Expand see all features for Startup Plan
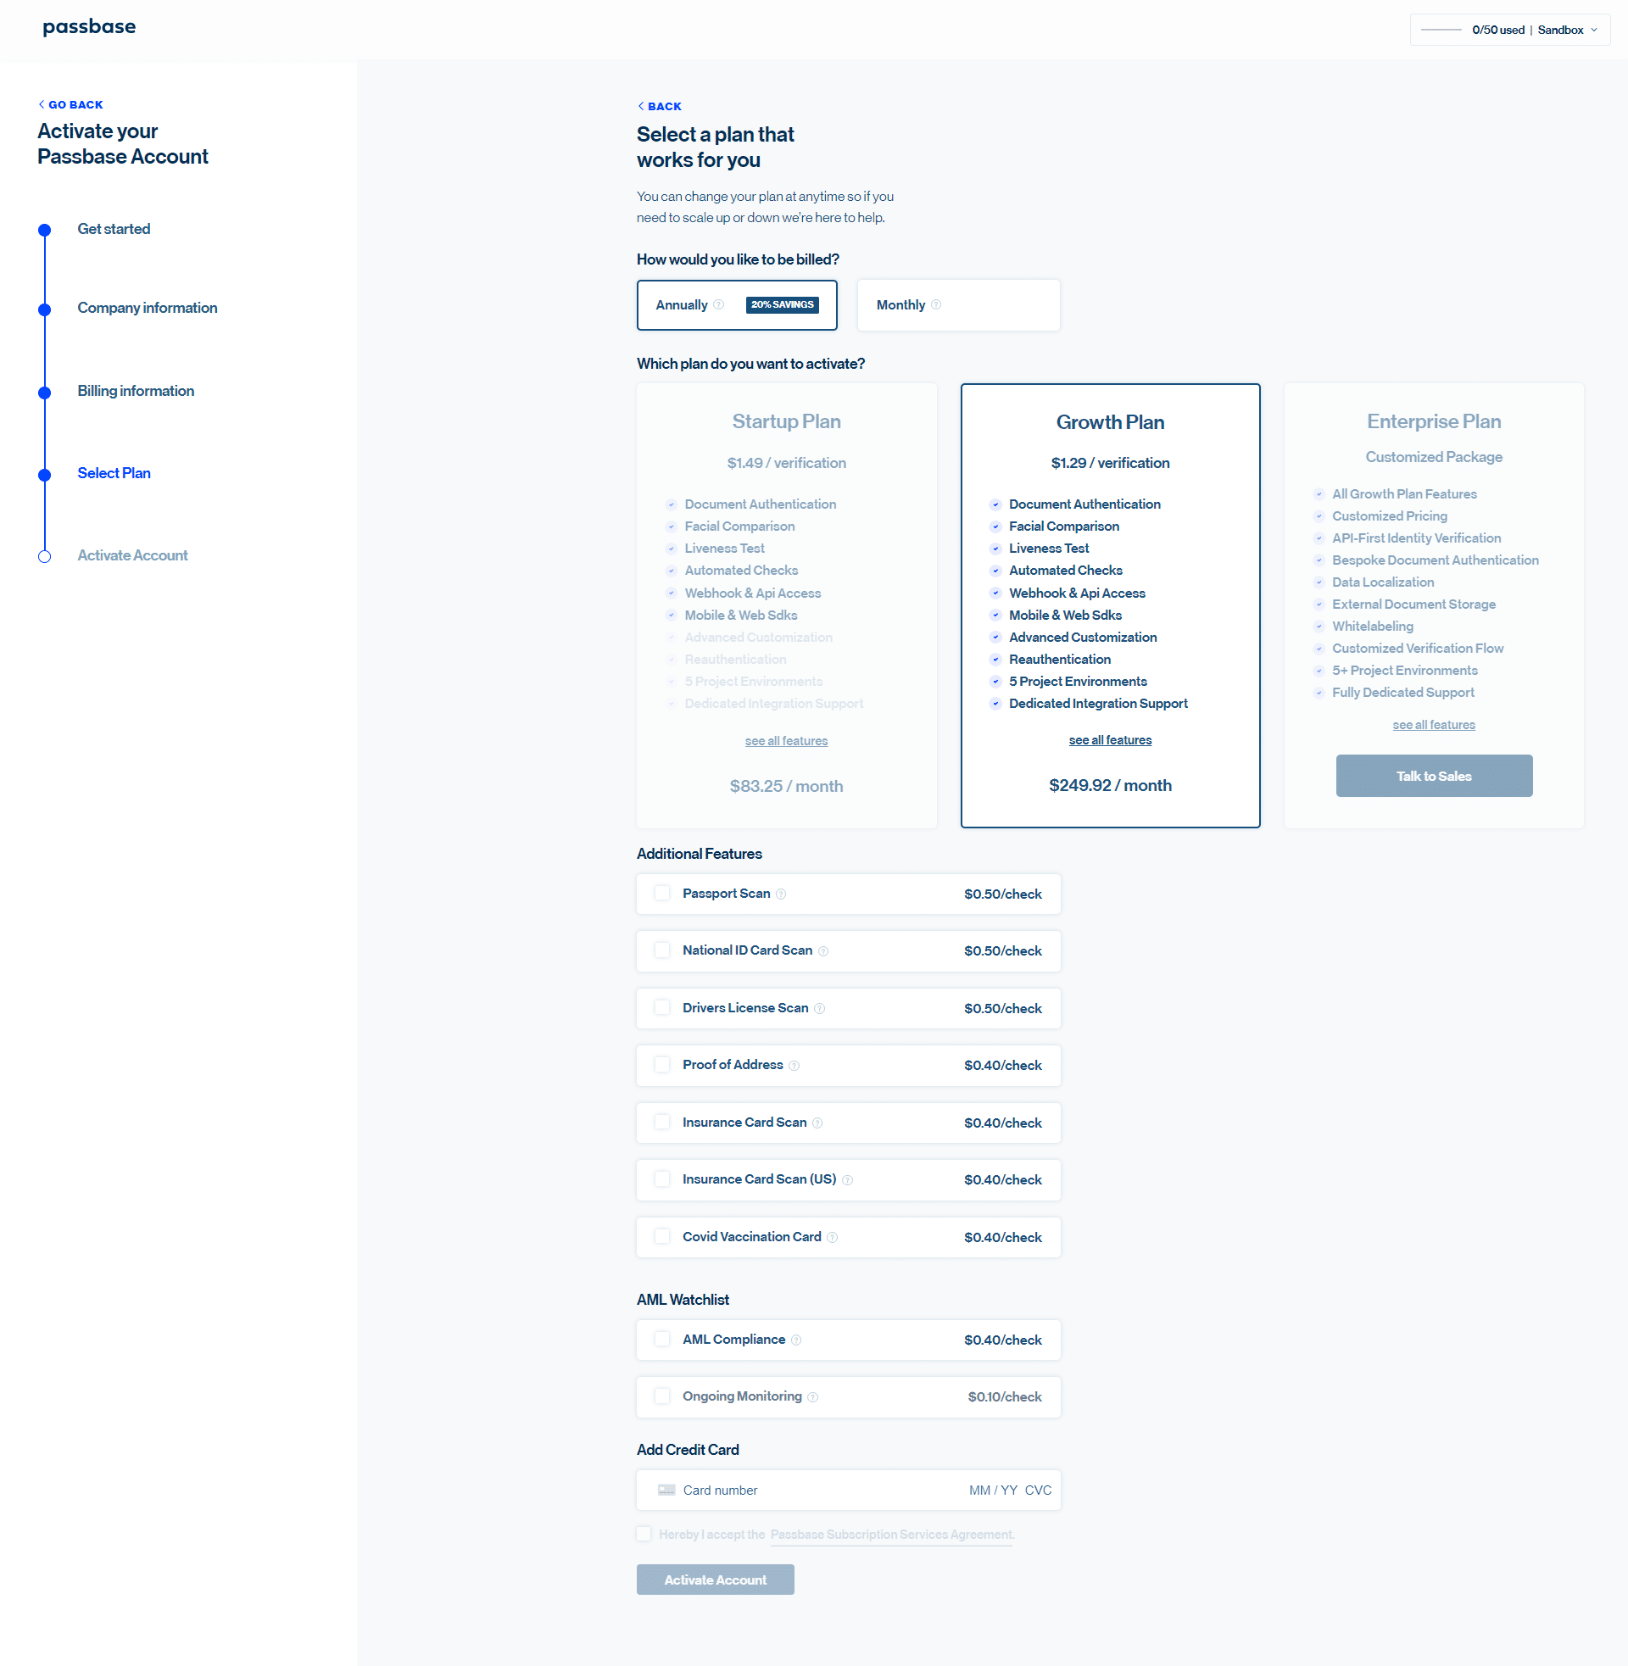 click(786, 741)
